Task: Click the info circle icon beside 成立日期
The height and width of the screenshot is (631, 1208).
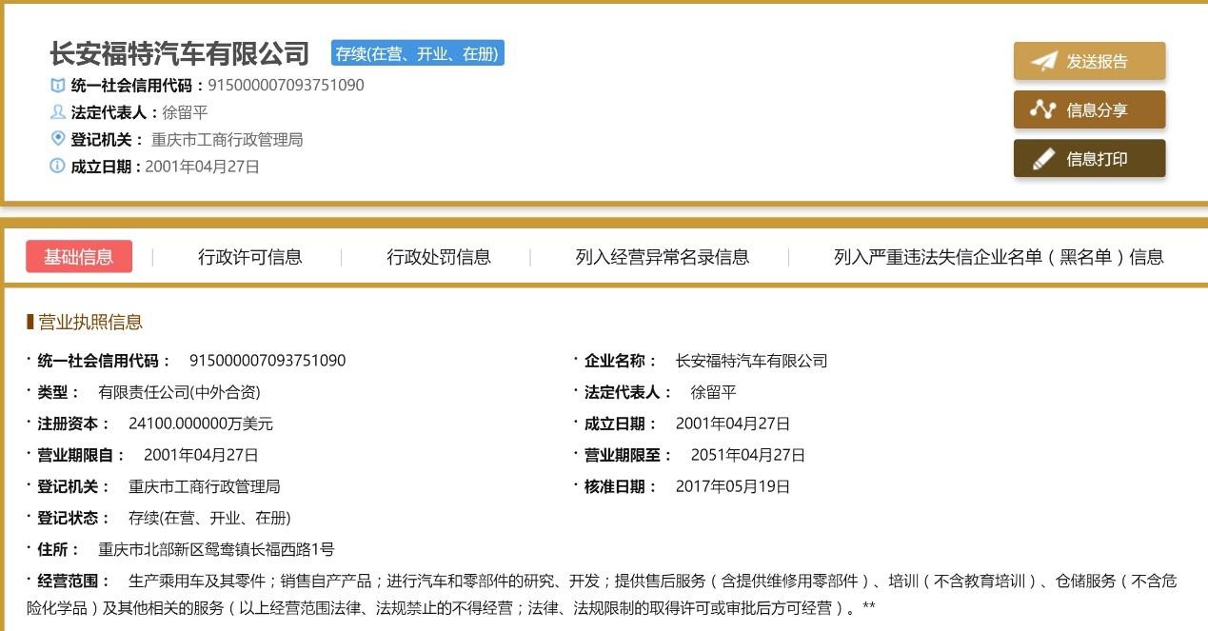Action: (58, 166)
